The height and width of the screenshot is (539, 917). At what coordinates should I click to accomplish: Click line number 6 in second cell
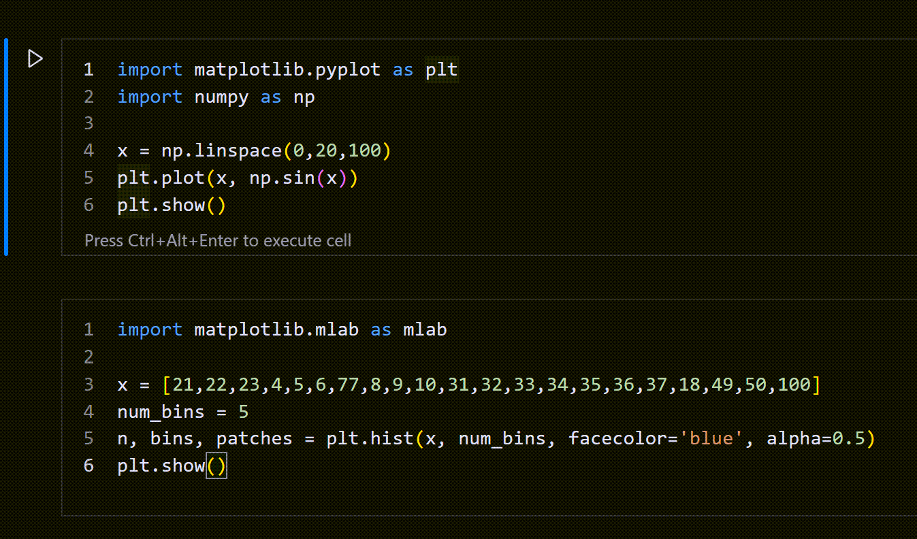pos(89,465)
